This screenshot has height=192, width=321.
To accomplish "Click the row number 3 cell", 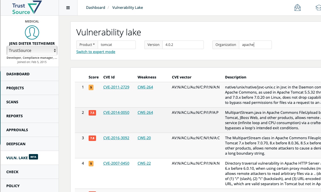I will click(x=83, y=138).
